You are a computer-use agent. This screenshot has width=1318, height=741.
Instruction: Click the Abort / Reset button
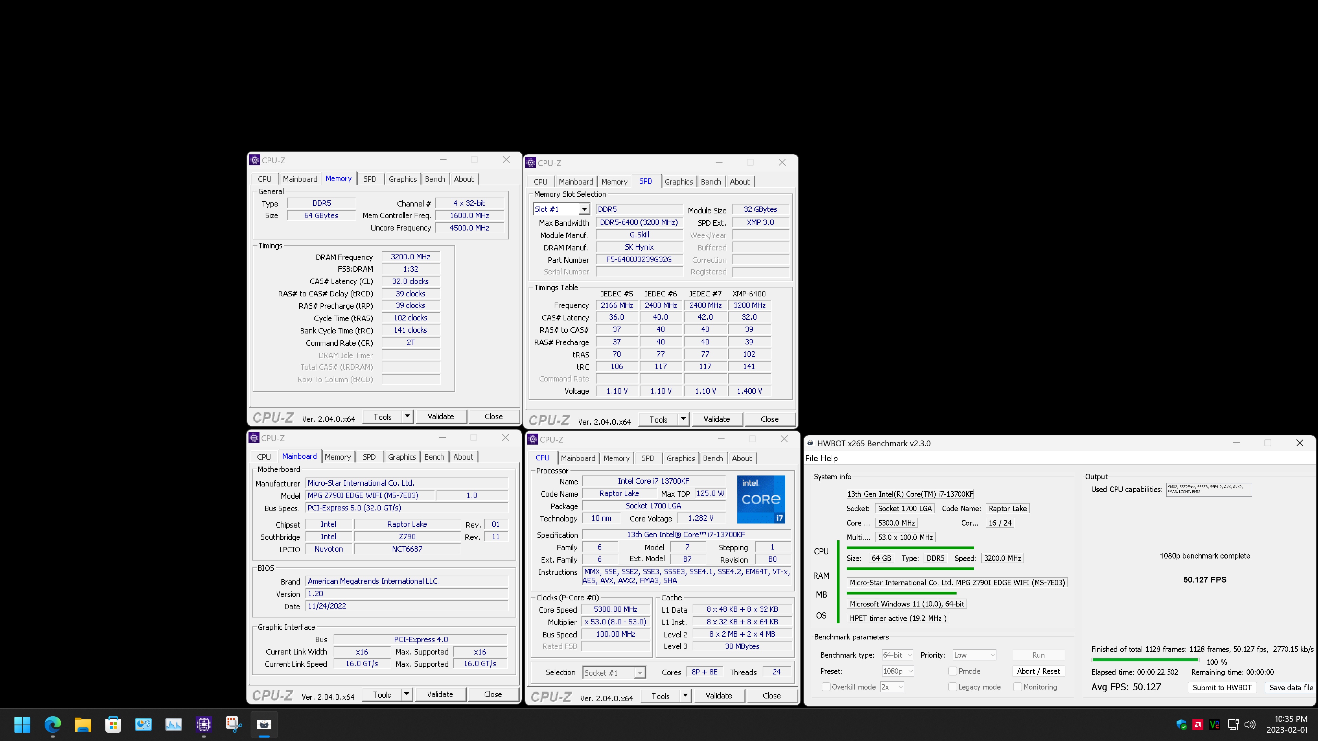[x=1038, y=671]
